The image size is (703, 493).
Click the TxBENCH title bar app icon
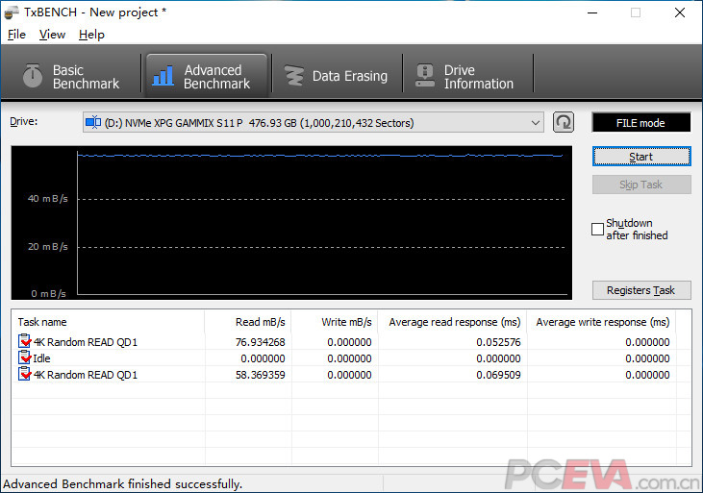(x=12, y=12)
